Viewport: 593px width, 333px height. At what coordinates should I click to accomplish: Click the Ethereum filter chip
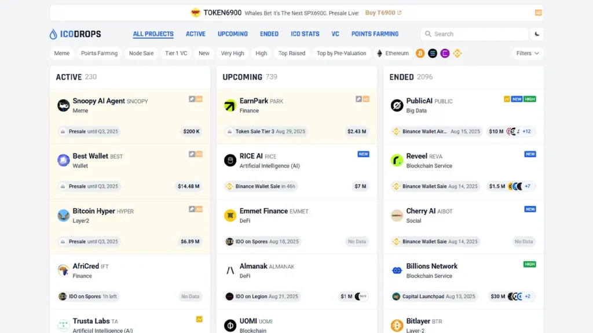(393, 53)
